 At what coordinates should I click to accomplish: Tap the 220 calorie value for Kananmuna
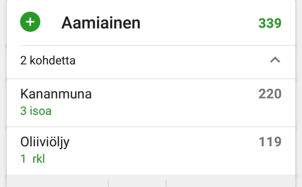270,94
